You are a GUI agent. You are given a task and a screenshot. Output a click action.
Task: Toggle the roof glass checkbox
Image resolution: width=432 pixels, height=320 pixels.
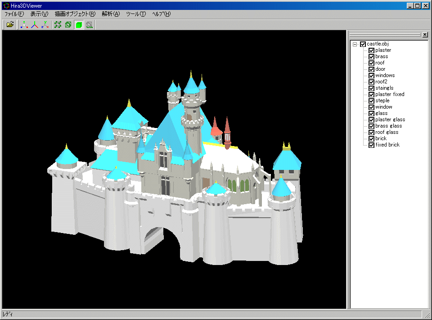pyautogui.click(x=371, y=133)
